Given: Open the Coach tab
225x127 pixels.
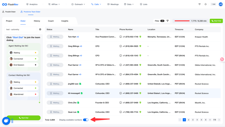Looking at the screenshot, I should click(51, 21).
